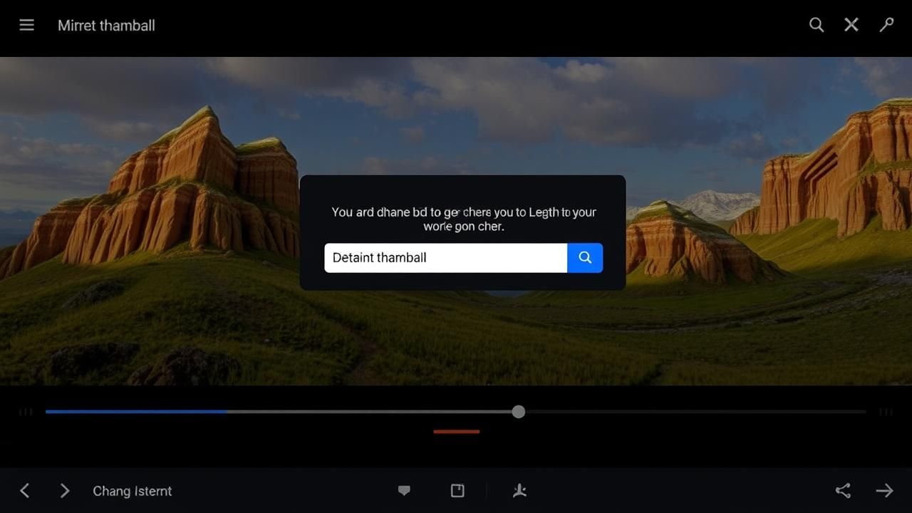
Task: Click the blue search button in dialog
Action: 585,258
